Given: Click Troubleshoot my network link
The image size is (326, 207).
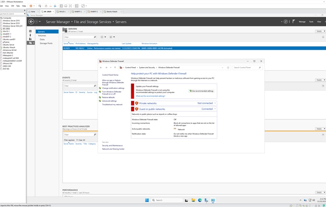Looking at the screenshot, I should pos(112,105).
